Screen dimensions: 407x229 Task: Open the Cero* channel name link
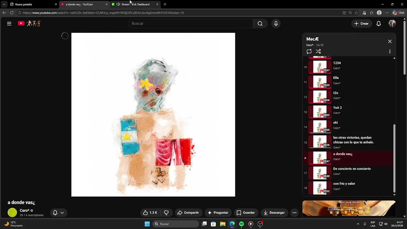pyautogui.click(x=24, y=211)
